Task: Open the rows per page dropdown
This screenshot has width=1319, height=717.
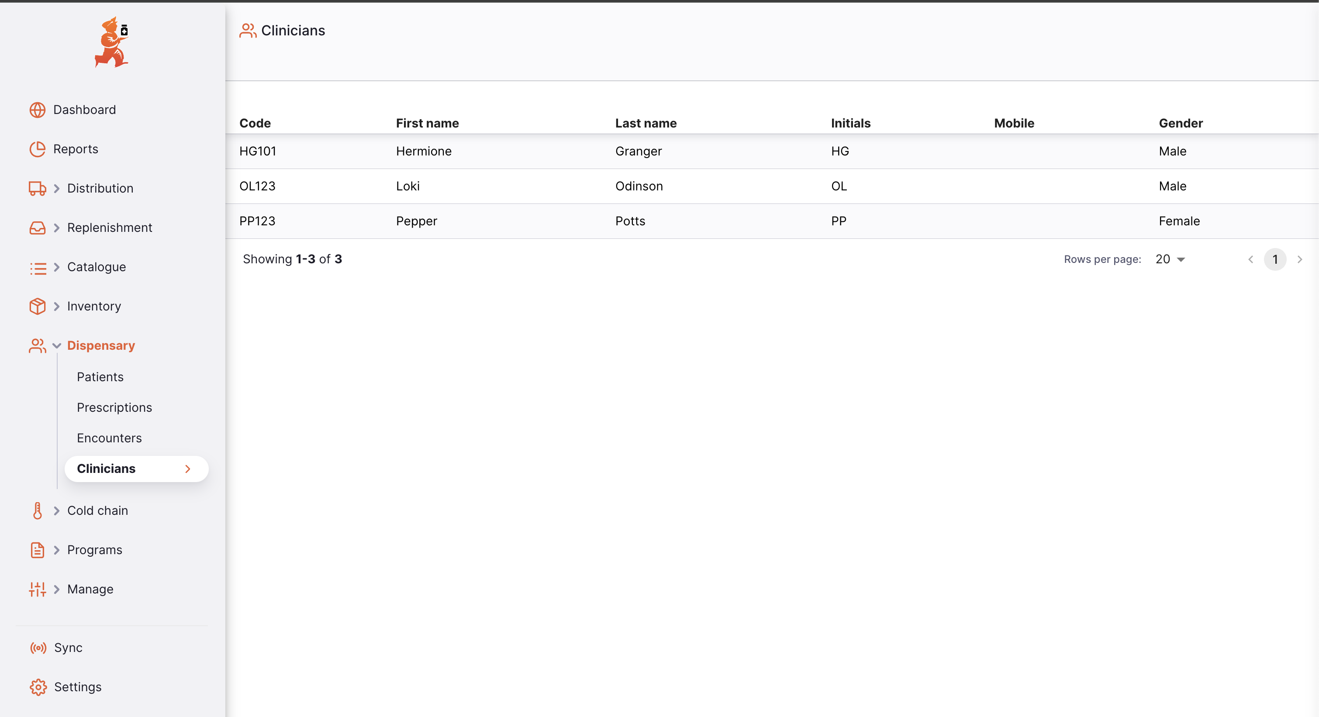Action: (1171, 259)
